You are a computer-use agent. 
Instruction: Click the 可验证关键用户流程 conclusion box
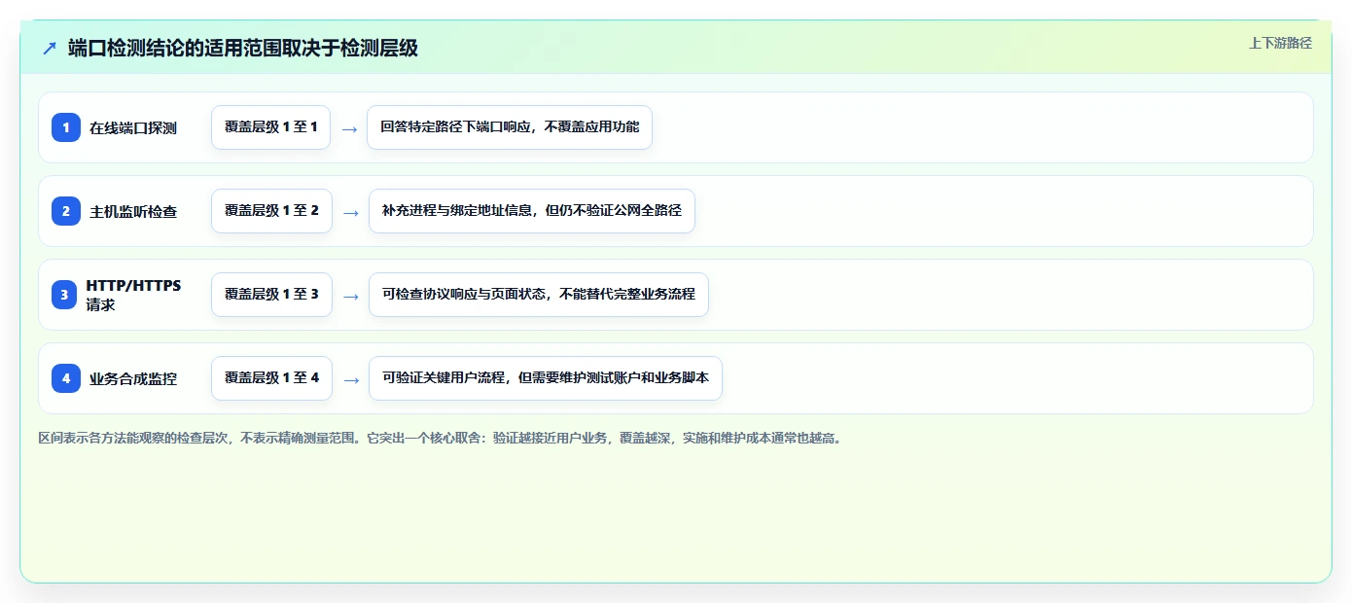(x=545, y=378)
